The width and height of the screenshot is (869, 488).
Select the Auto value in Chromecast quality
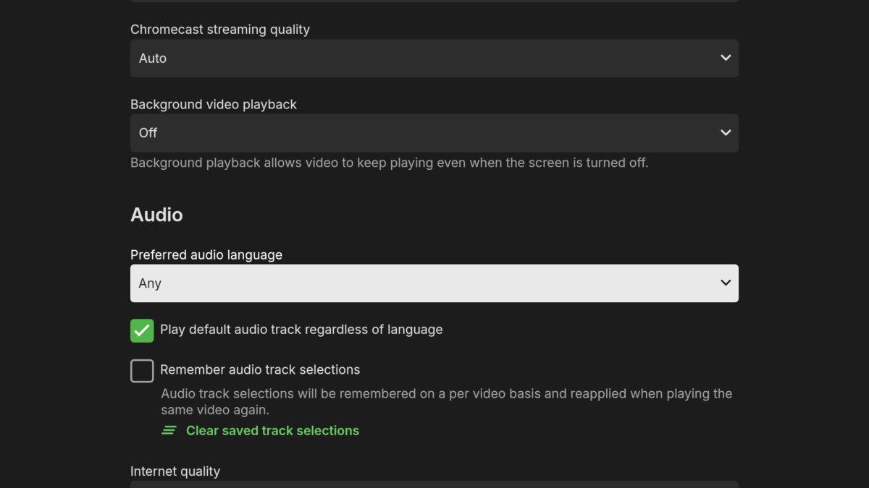click(x=153, y=58)
